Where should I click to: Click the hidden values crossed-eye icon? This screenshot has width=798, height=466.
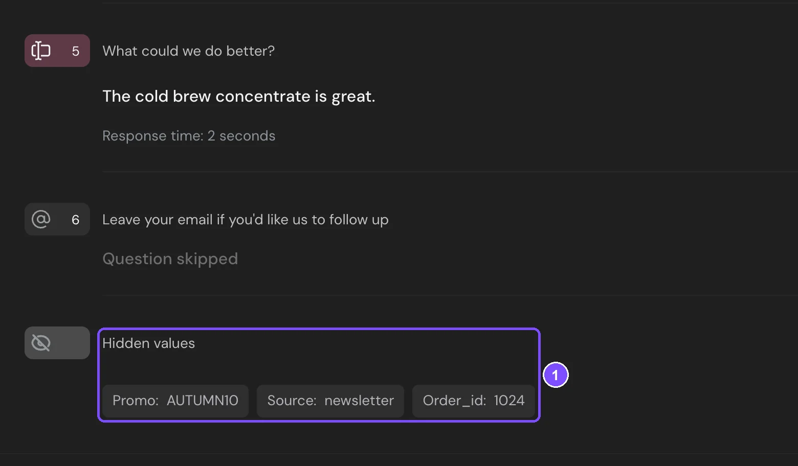tap(41, 343)
